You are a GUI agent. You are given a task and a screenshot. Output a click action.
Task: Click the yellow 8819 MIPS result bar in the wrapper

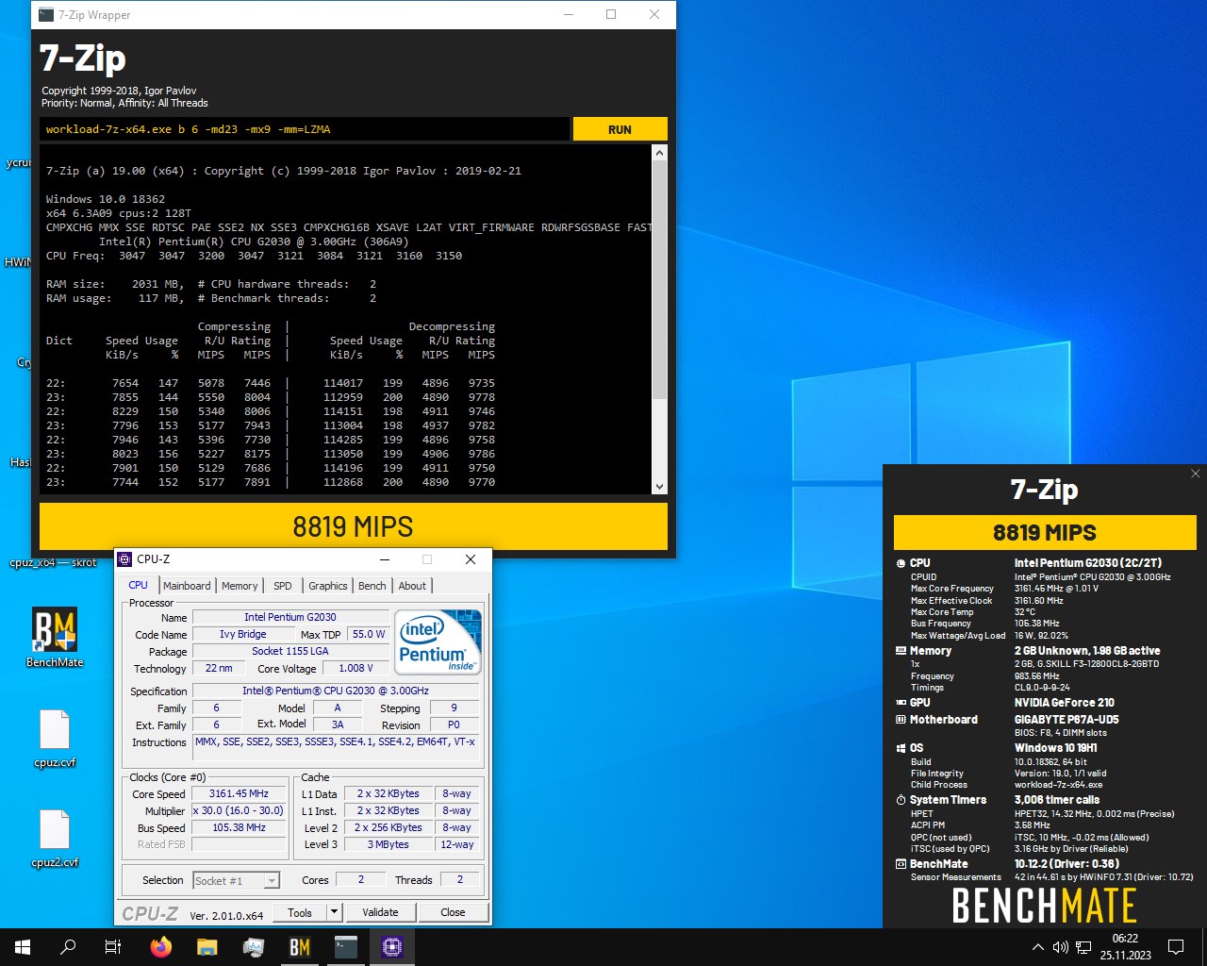pyautogui.click(x=354, y=526)
